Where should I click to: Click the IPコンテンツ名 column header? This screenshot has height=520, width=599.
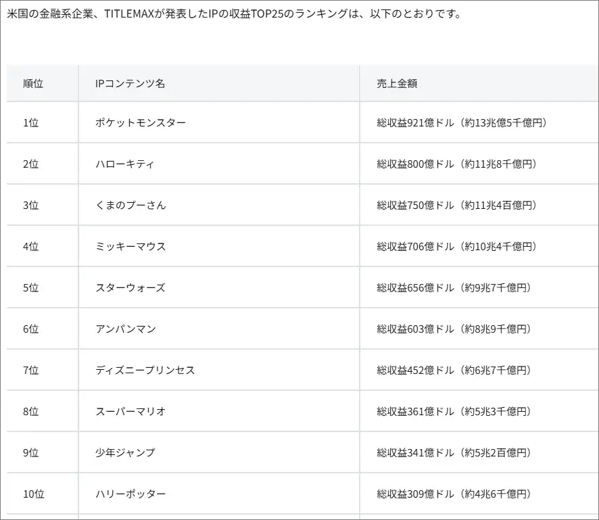click(x=130, y=83)
